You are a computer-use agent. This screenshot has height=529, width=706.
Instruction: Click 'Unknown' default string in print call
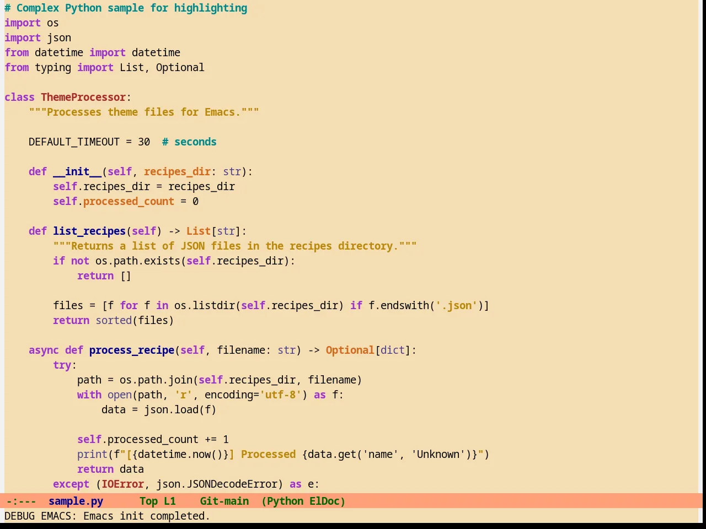coord(438,454)
